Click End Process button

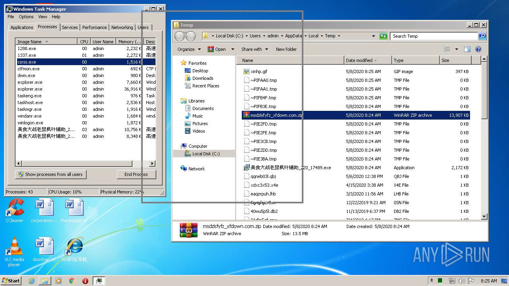(136, 174)
